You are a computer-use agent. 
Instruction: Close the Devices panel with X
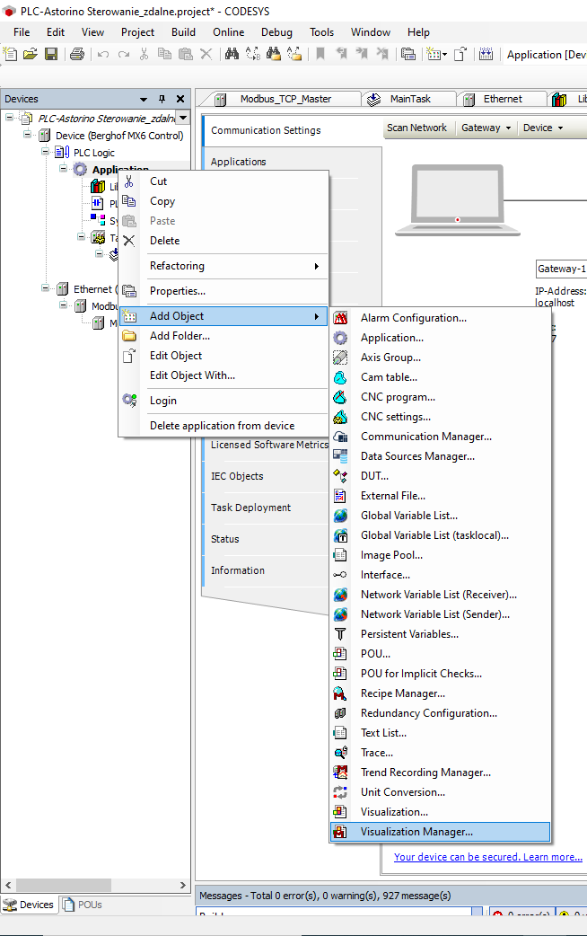click(x=180, y=99)
